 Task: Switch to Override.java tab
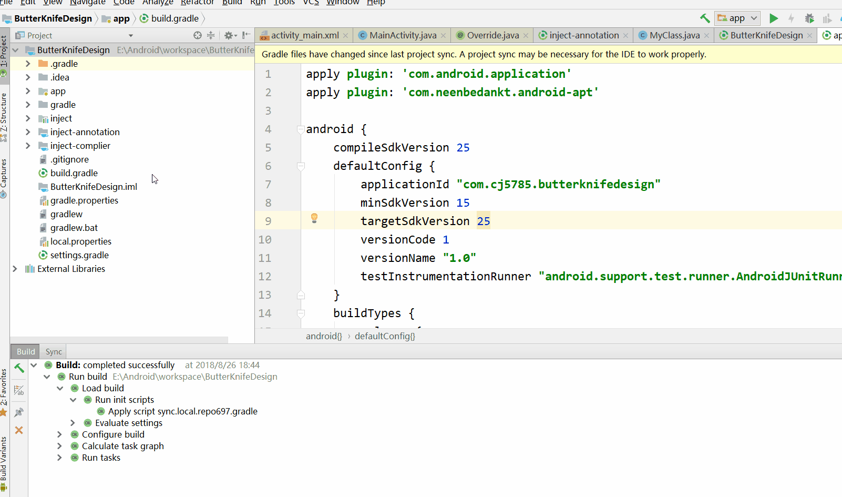(492, 35)
